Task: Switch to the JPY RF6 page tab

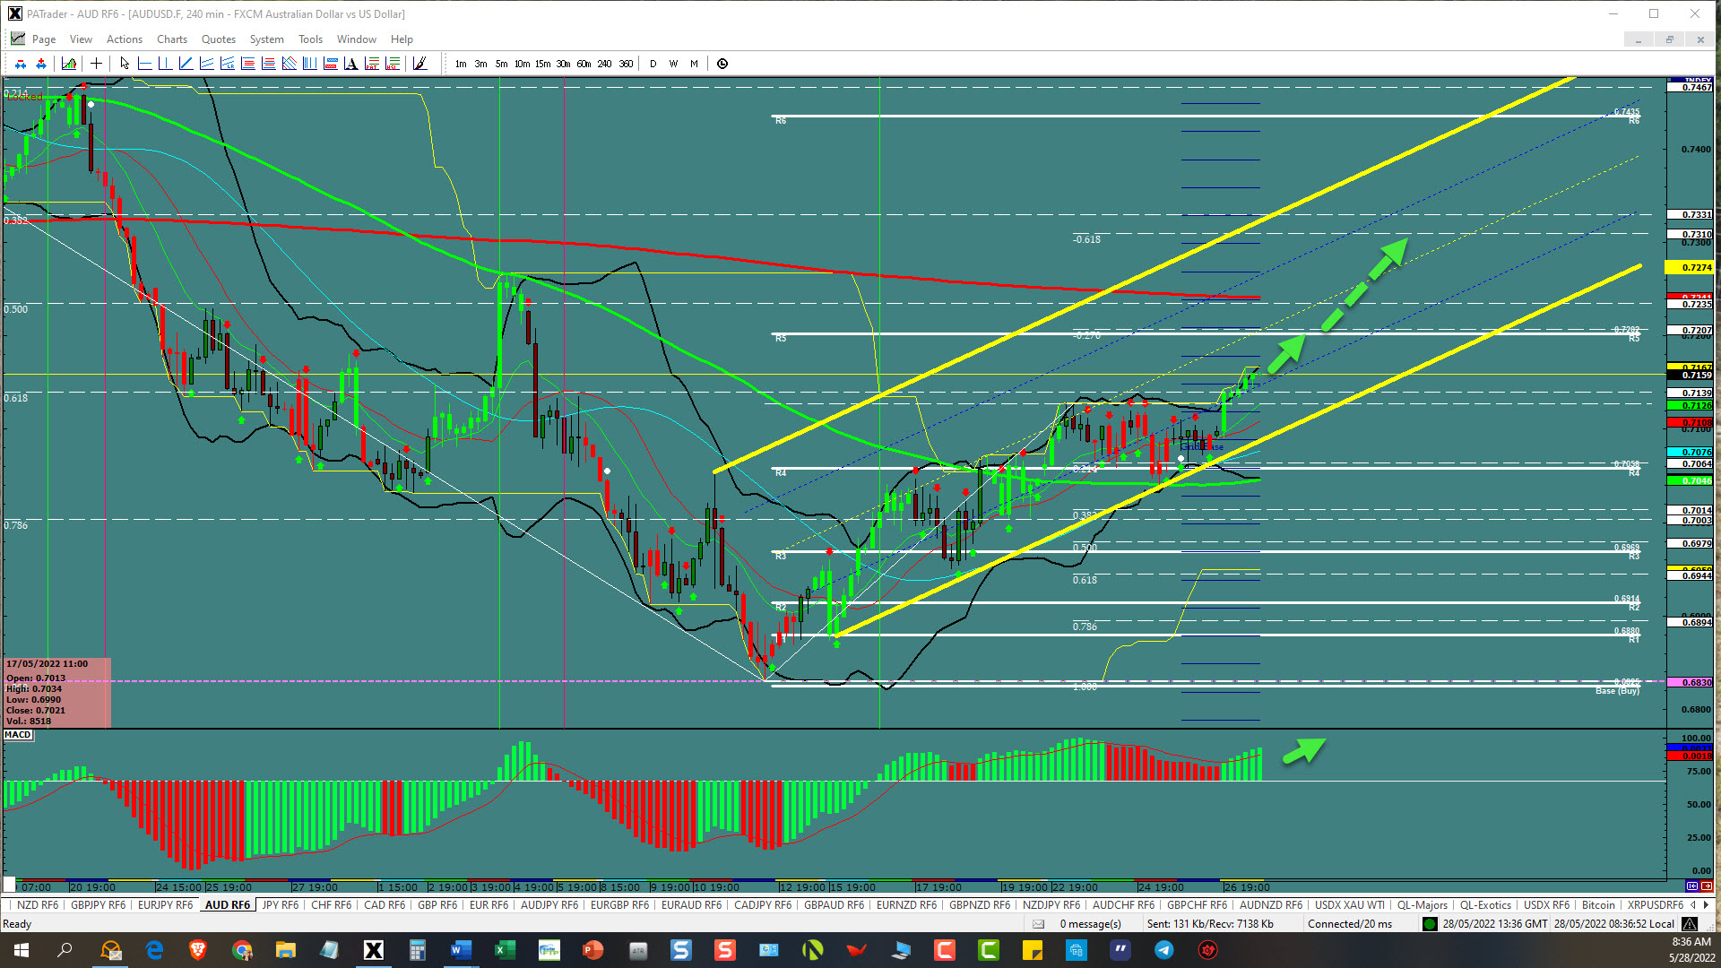Action: tap(281, 905)
